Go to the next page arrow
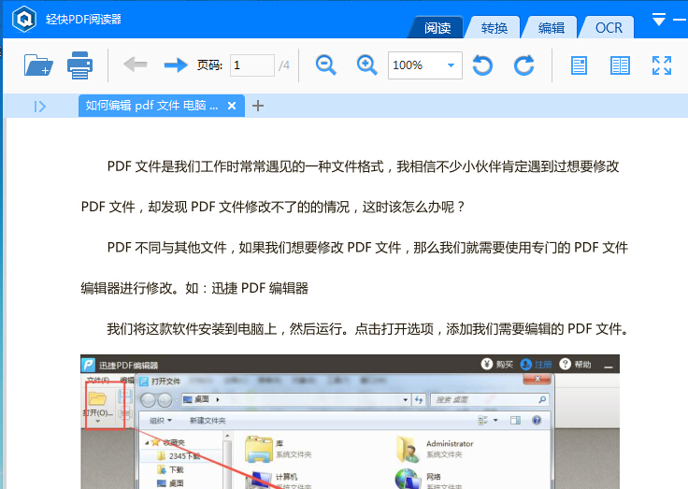The image size is (688, 489). tap(176, 65)
